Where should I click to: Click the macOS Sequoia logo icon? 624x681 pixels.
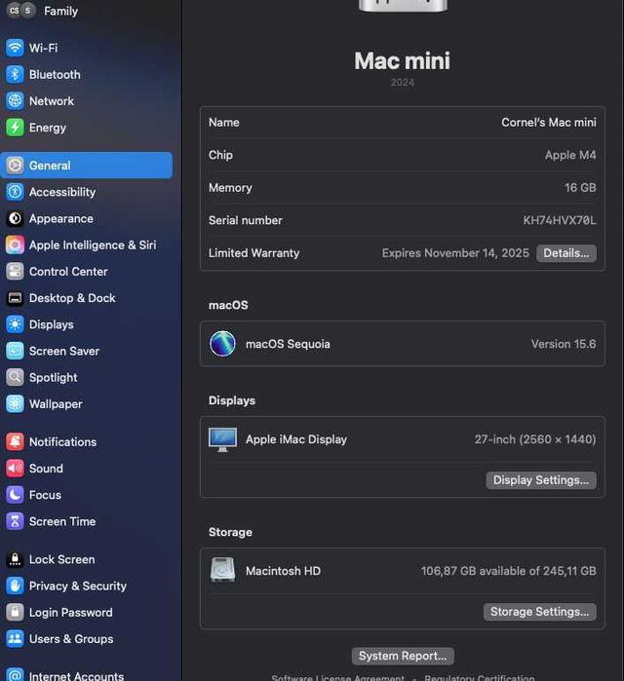pyautogui.click(x=222, y=344)
